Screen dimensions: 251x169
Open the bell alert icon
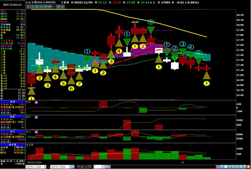point(248,167)
